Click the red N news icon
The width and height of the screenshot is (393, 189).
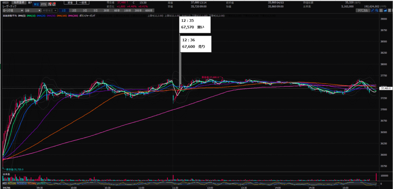click(50, 4)
